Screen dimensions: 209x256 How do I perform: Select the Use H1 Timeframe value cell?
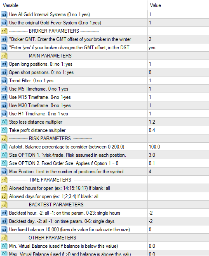tap(178, 114)
